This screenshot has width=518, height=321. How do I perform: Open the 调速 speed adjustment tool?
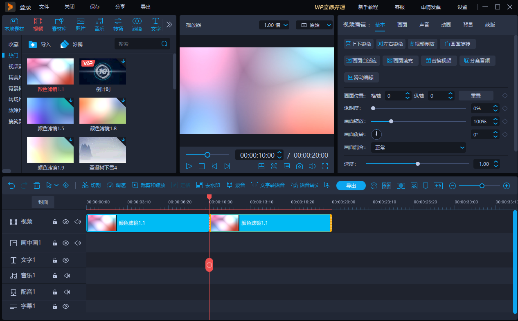tap(117, 185)
